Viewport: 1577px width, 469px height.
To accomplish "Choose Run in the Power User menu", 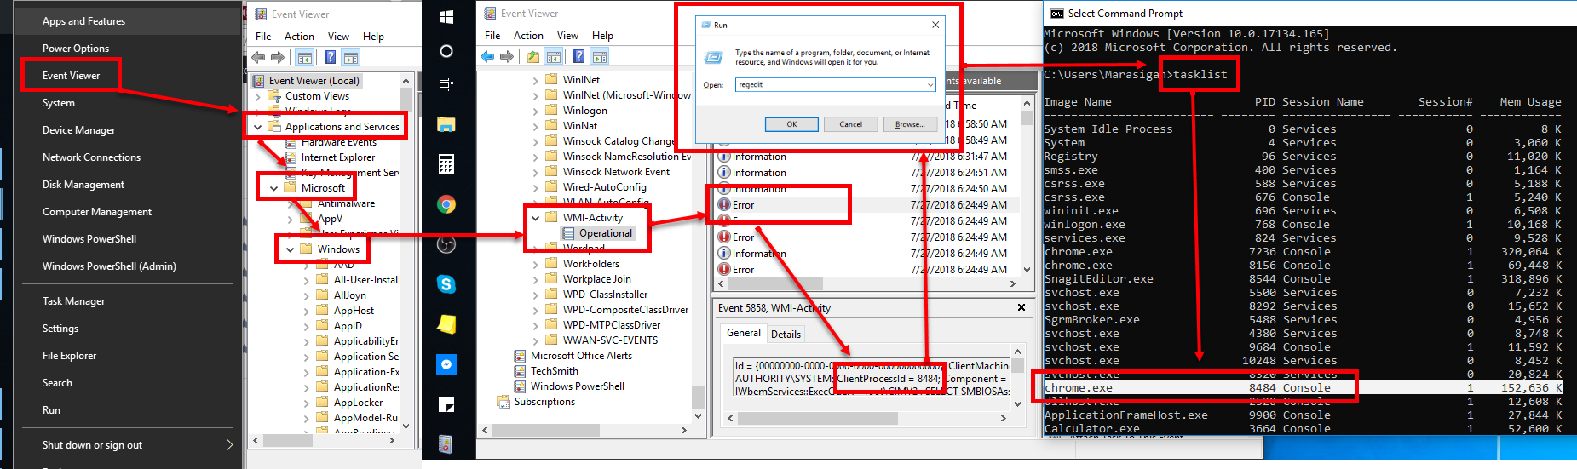I will click(51, 410).
